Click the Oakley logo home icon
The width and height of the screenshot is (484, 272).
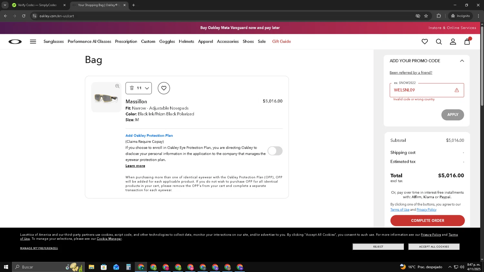point(15,42)
